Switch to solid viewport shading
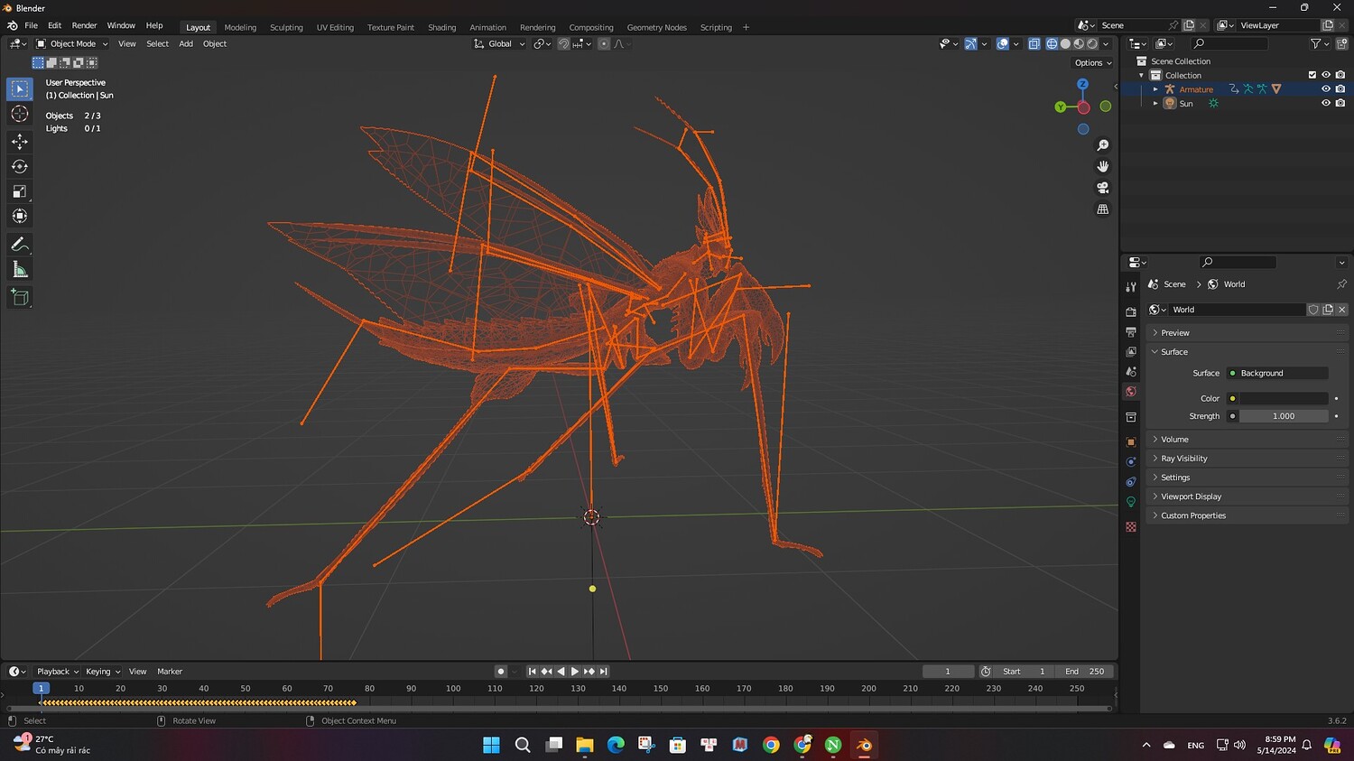 click(x=1065, y=43)
